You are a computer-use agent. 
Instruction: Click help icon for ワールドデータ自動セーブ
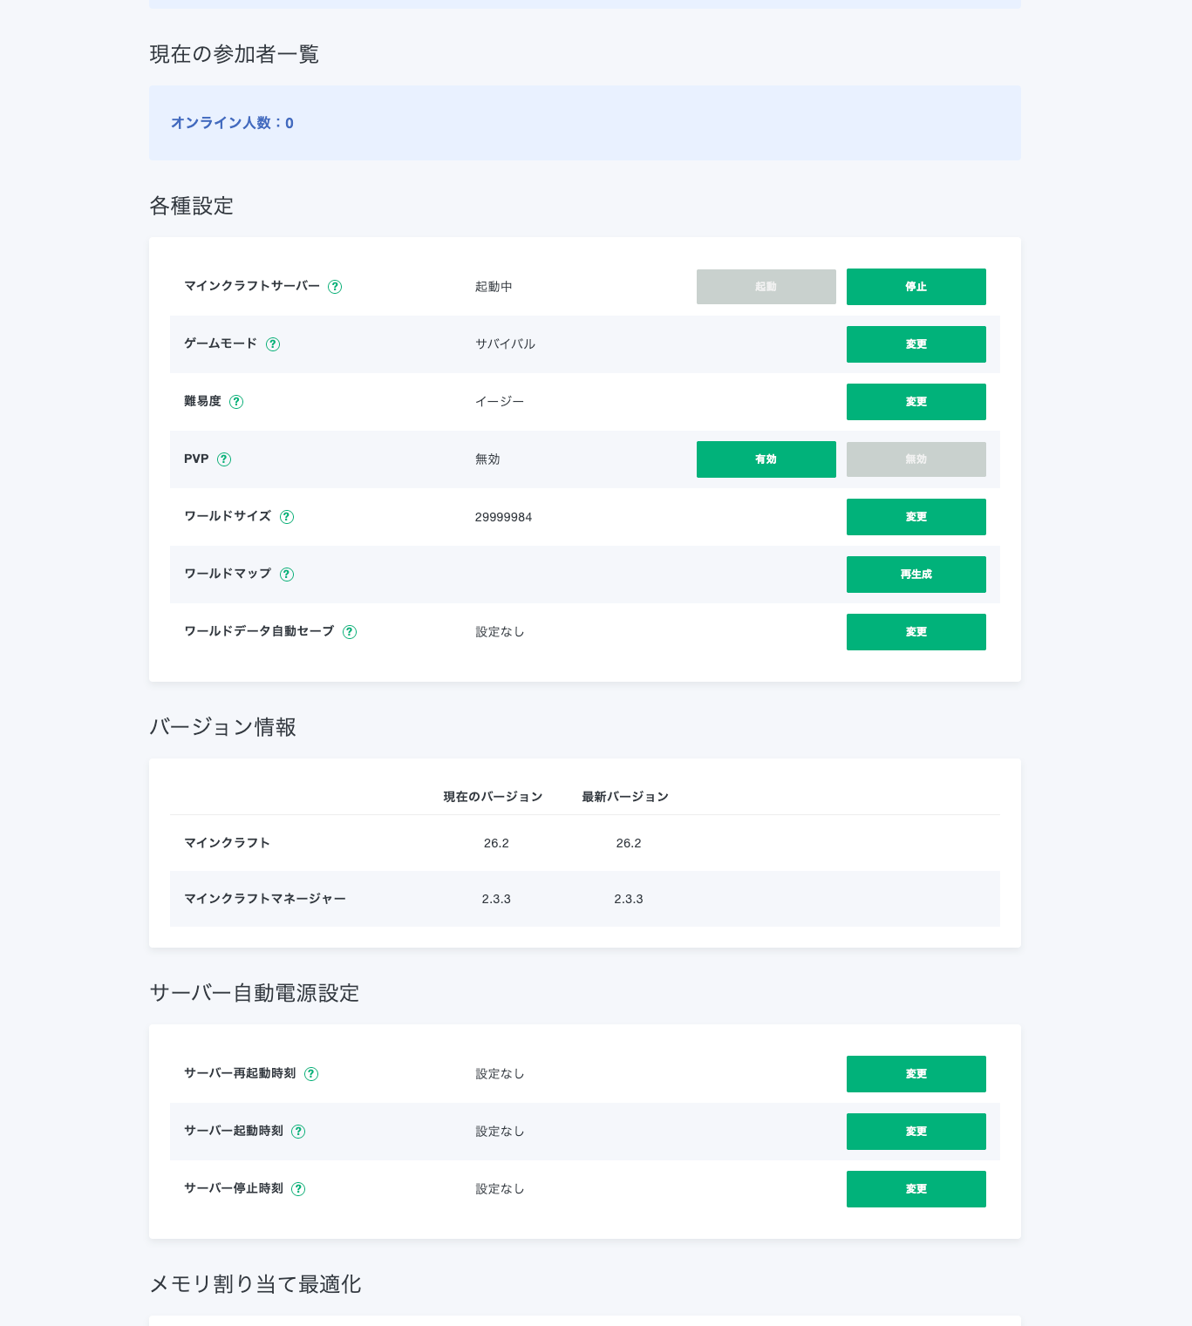[x=350, y=632]
